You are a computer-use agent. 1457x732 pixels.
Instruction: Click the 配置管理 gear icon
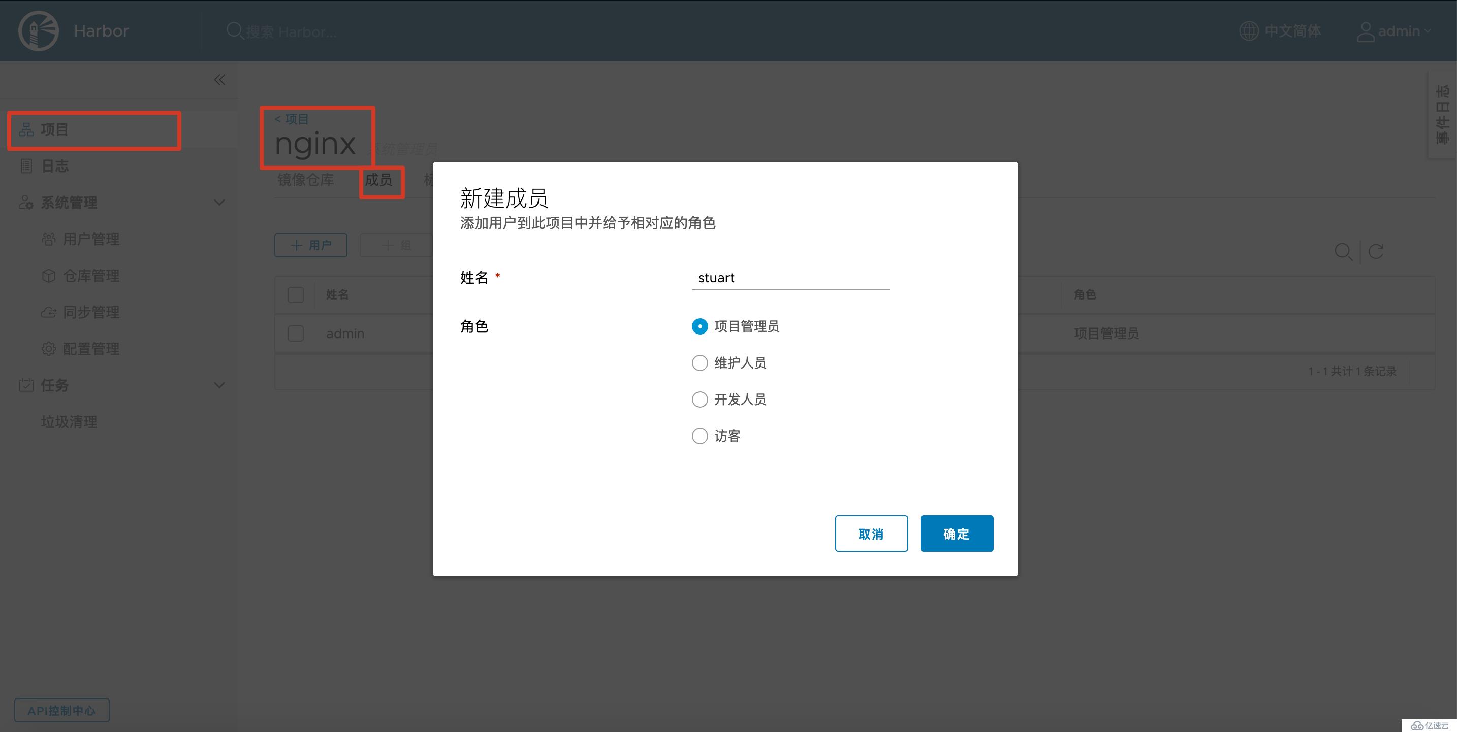(x=49, y=349)
